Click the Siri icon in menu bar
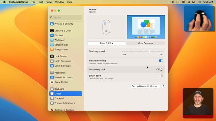This screenshot has width=216, height=121. click(199, 2)
